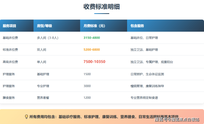Click the 服务项目 column header
Image resolution: width=204 pixels, height=124 pixels.
(x=9, y=26)
